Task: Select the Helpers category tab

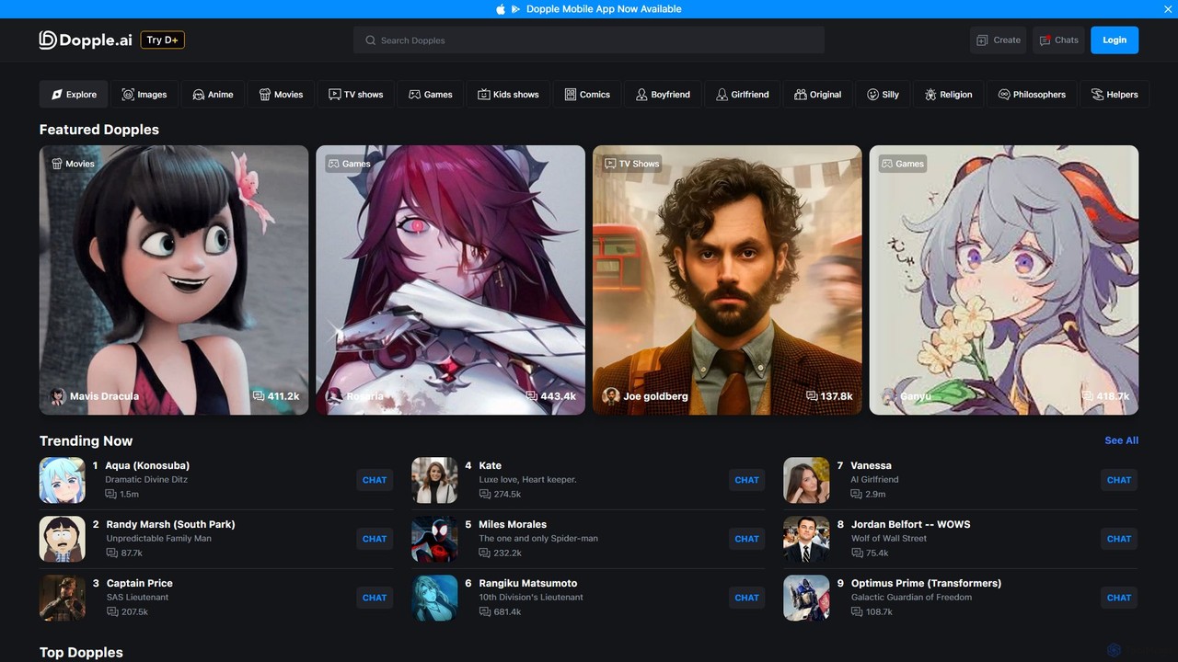Action: (x=1114, y=94)
